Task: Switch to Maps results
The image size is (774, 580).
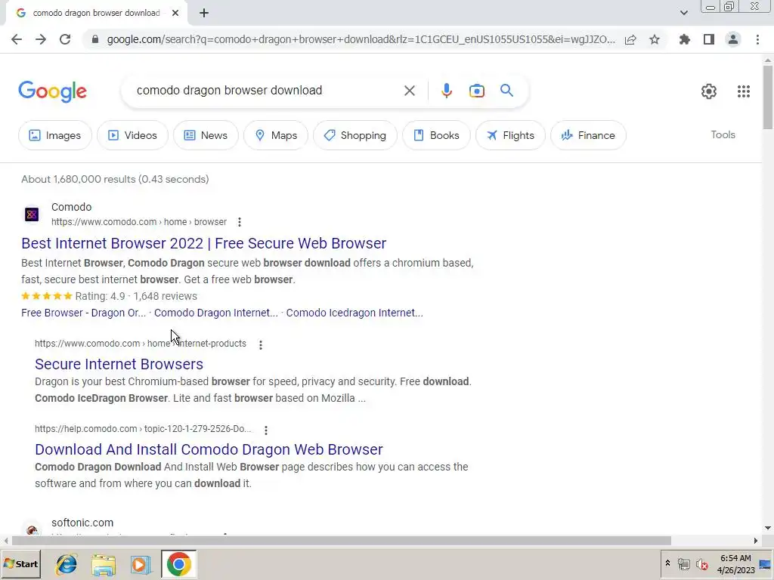Action: point(276,135)
